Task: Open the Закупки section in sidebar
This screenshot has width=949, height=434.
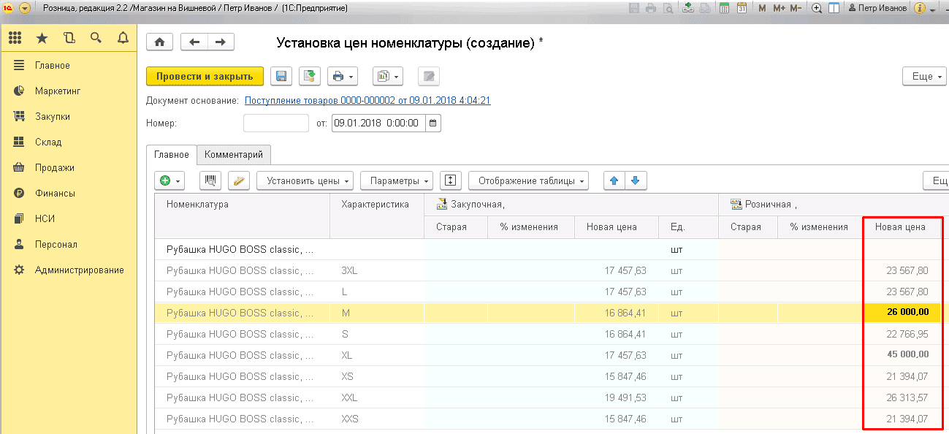Action: pyautogui.click(x=53, y=116)
